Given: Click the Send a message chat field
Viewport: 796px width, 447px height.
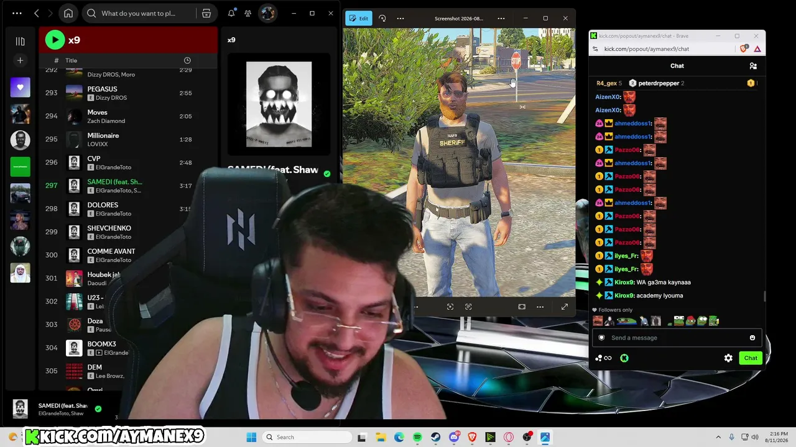Looking at the screenshot, I should pos(677,338).
